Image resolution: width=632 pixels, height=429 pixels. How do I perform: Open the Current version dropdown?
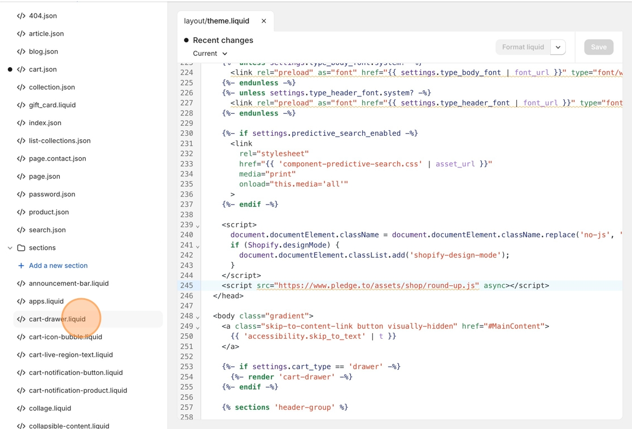210,54
